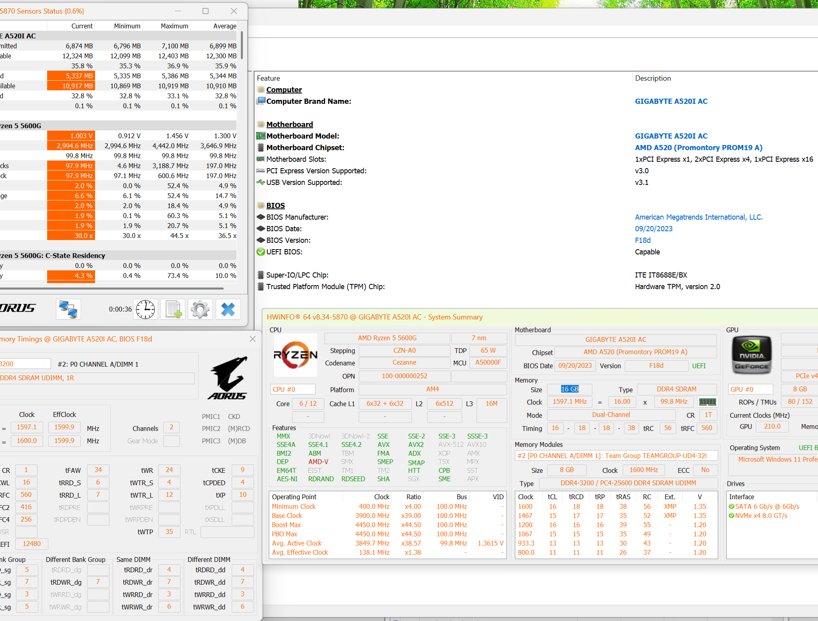Click the vertical scrollbar in Sensors window
The width and height of the screenshot is (818, 621).
242,46
